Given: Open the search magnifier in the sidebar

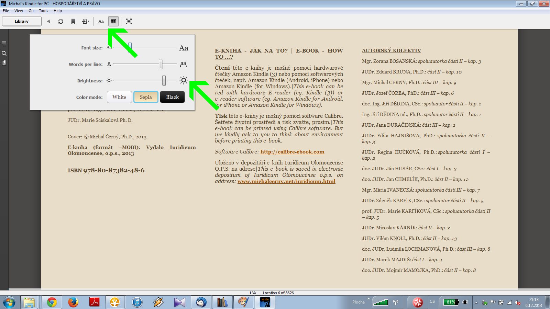Looking at the screenshot, I should tap(4, 53).
